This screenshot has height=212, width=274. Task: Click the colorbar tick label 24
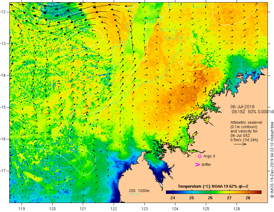coord(172,198)
